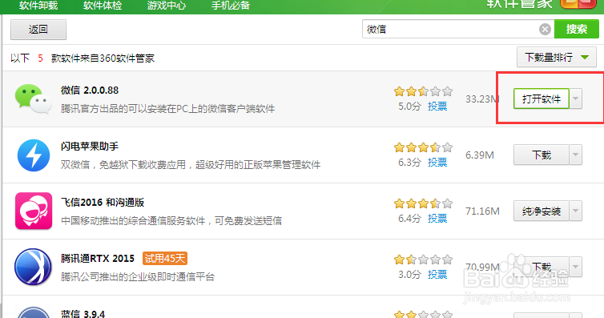Click description 中国移动推出的综合通信服务软件
This screenshot has width=604, height=318.
click(x=171, y=221)
